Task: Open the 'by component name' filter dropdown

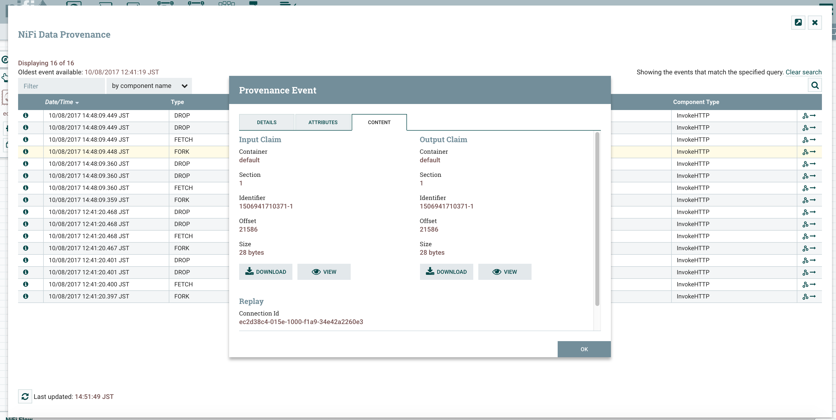Action: click(x=149, y=86)
